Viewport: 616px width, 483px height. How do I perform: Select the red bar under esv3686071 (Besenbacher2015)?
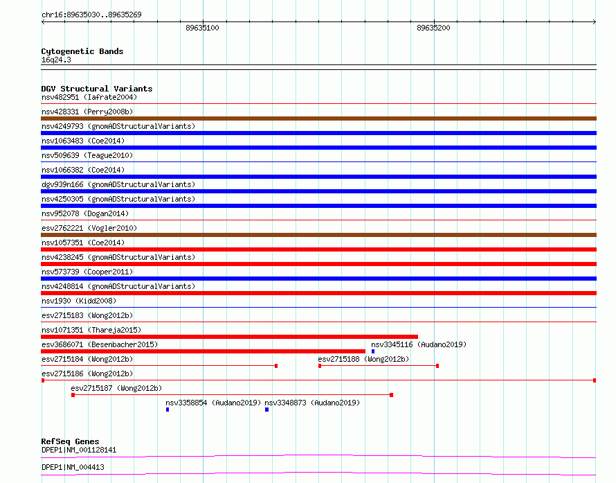pos(203,351)
